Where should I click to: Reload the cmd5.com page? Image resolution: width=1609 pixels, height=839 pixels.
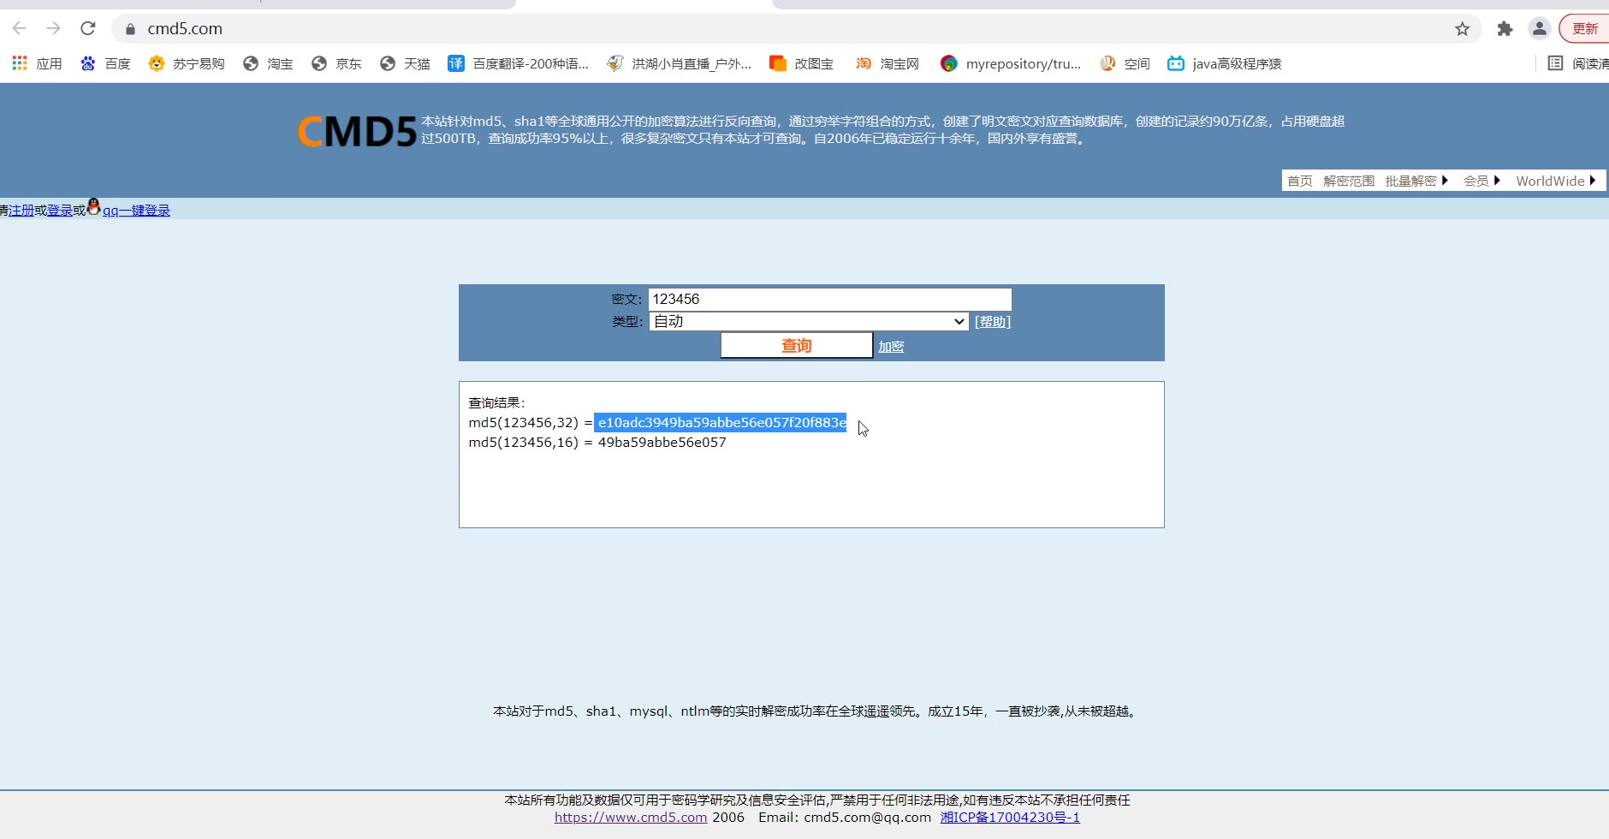pos(87,28)
